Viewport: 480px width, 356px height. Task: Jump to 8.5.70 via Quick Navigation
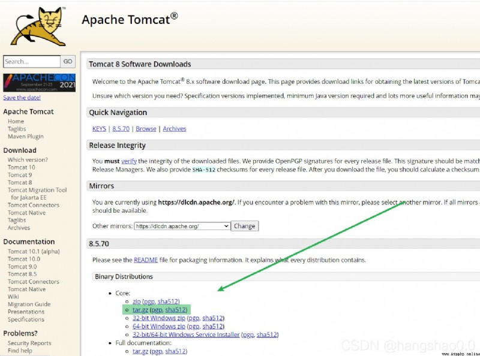point(121,129)
